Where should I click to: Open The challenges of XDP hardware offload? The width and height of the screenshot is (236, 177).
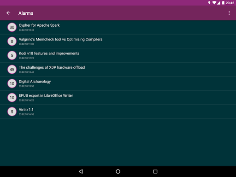coord(118,70)
